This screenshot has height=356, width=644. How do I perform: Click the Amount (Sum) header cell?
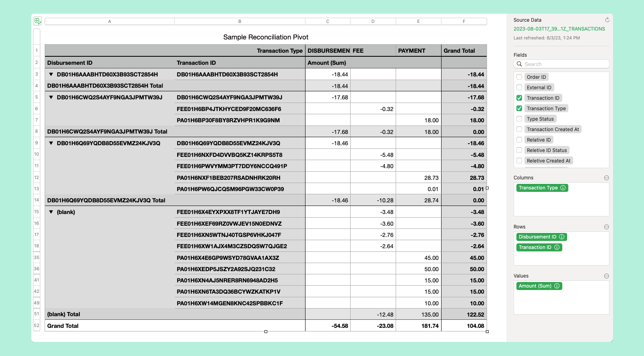[x=373, y=63]
